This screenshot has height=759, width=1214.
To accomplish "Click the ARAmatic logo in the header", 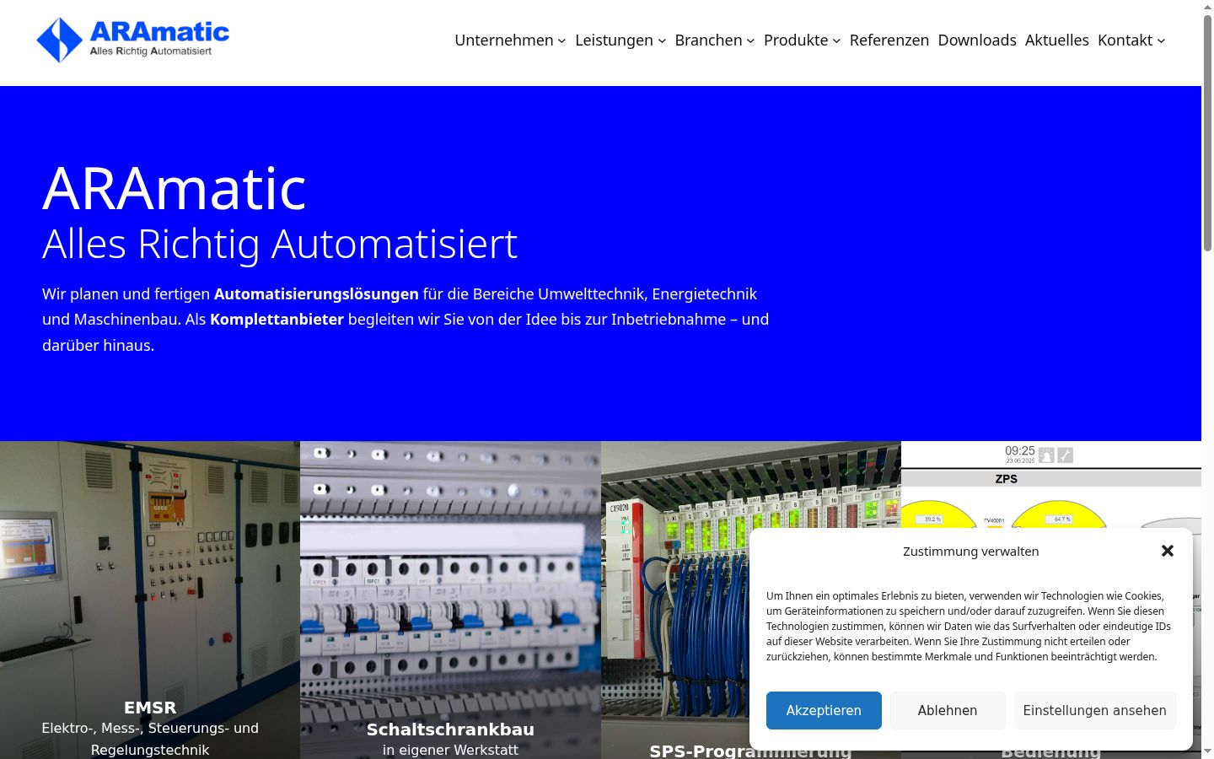I will (133, 40).
